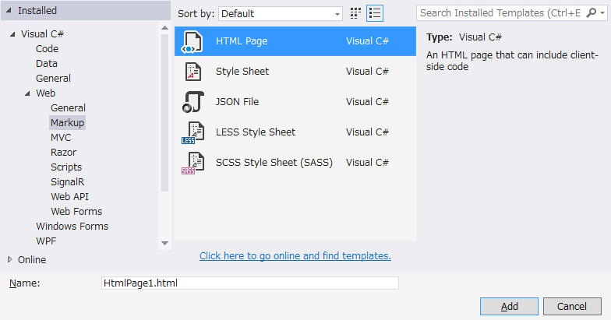The height and width of the screenshot is (320, 611).
Task: Click scroll up arrow in category tree
Action: 165,28
